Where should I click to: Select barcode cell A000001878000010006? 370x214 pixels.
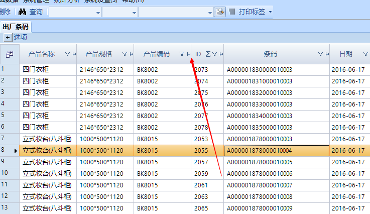pyautogui.click(x=260, y=173)
